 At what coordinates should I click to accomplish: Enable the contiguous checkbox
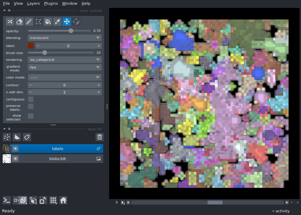coord(31,100)
